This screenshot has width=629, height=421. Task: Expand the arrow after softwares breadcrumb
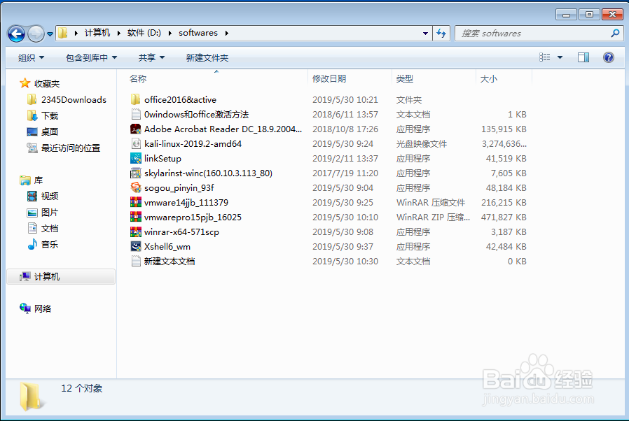[x=227, y=34]
